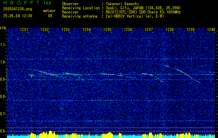This screenshot has height=138, width=218.
Task: Click the 1235 time marker
Action: point(107,30)
